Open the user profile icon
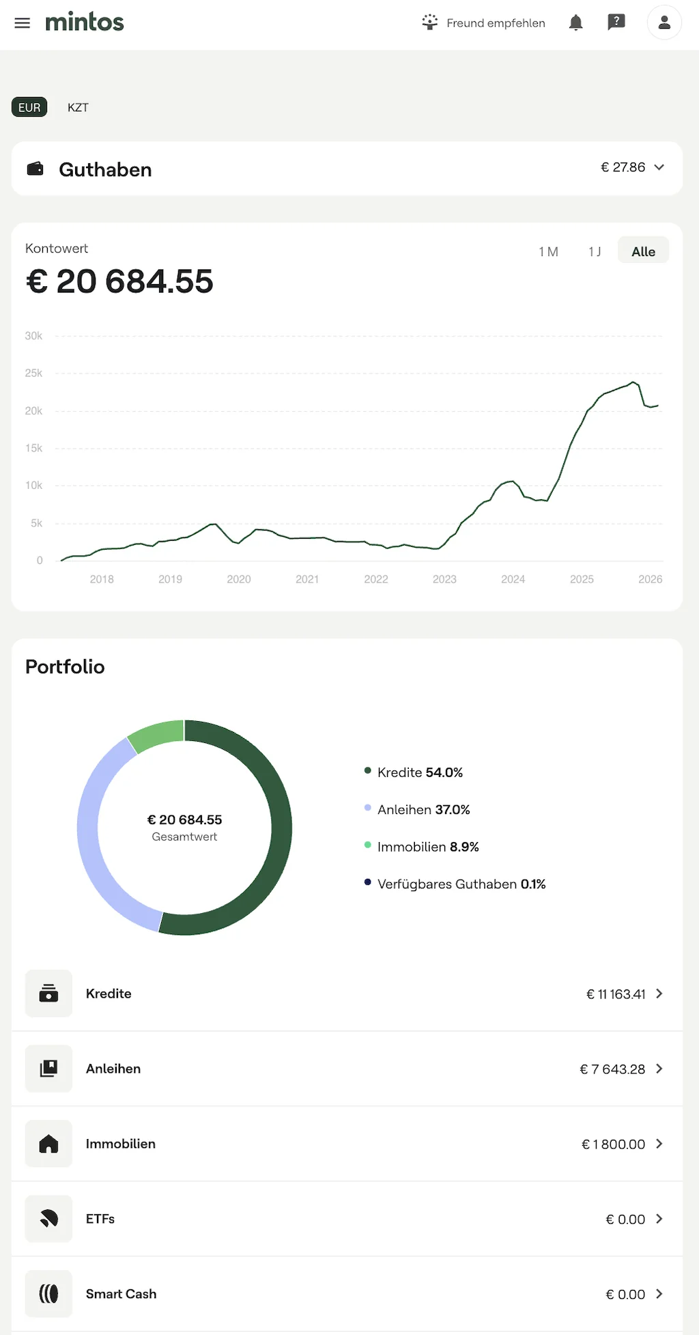The height and width of the screenshot is (1335, 699). 664,23
